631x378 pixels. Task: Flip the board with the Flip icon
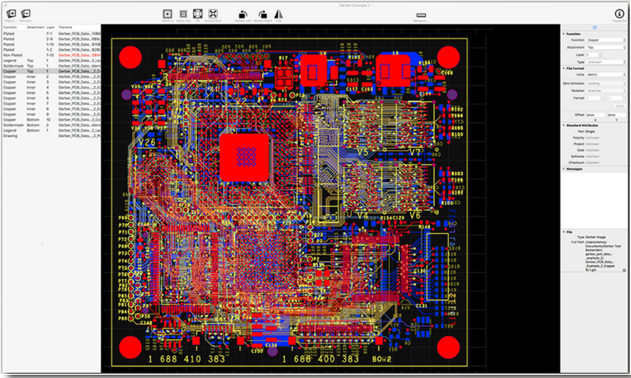pos(279,14)
